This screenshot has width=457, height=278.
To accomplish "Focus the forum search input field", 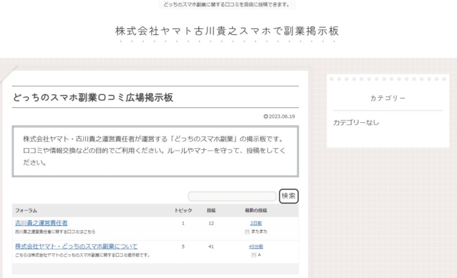I will tap(232, 196).
